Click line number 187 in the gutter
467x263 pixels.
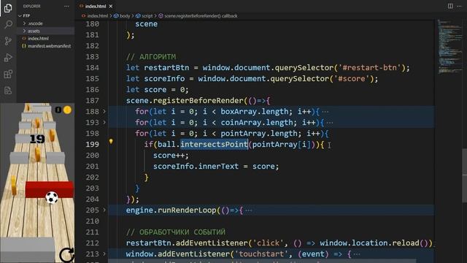(93, 101)
